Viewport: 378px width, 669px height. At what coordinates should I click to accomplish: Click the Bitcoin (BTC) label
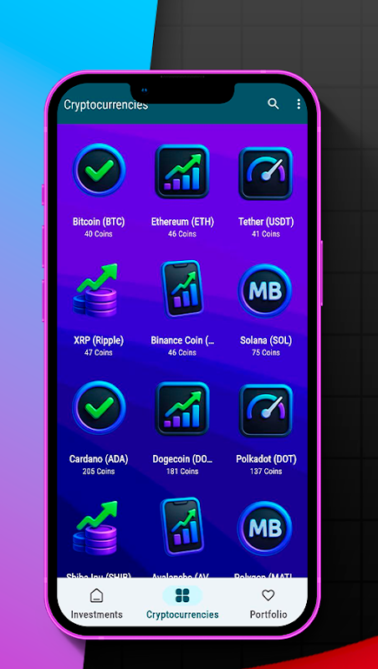(99, 222)
